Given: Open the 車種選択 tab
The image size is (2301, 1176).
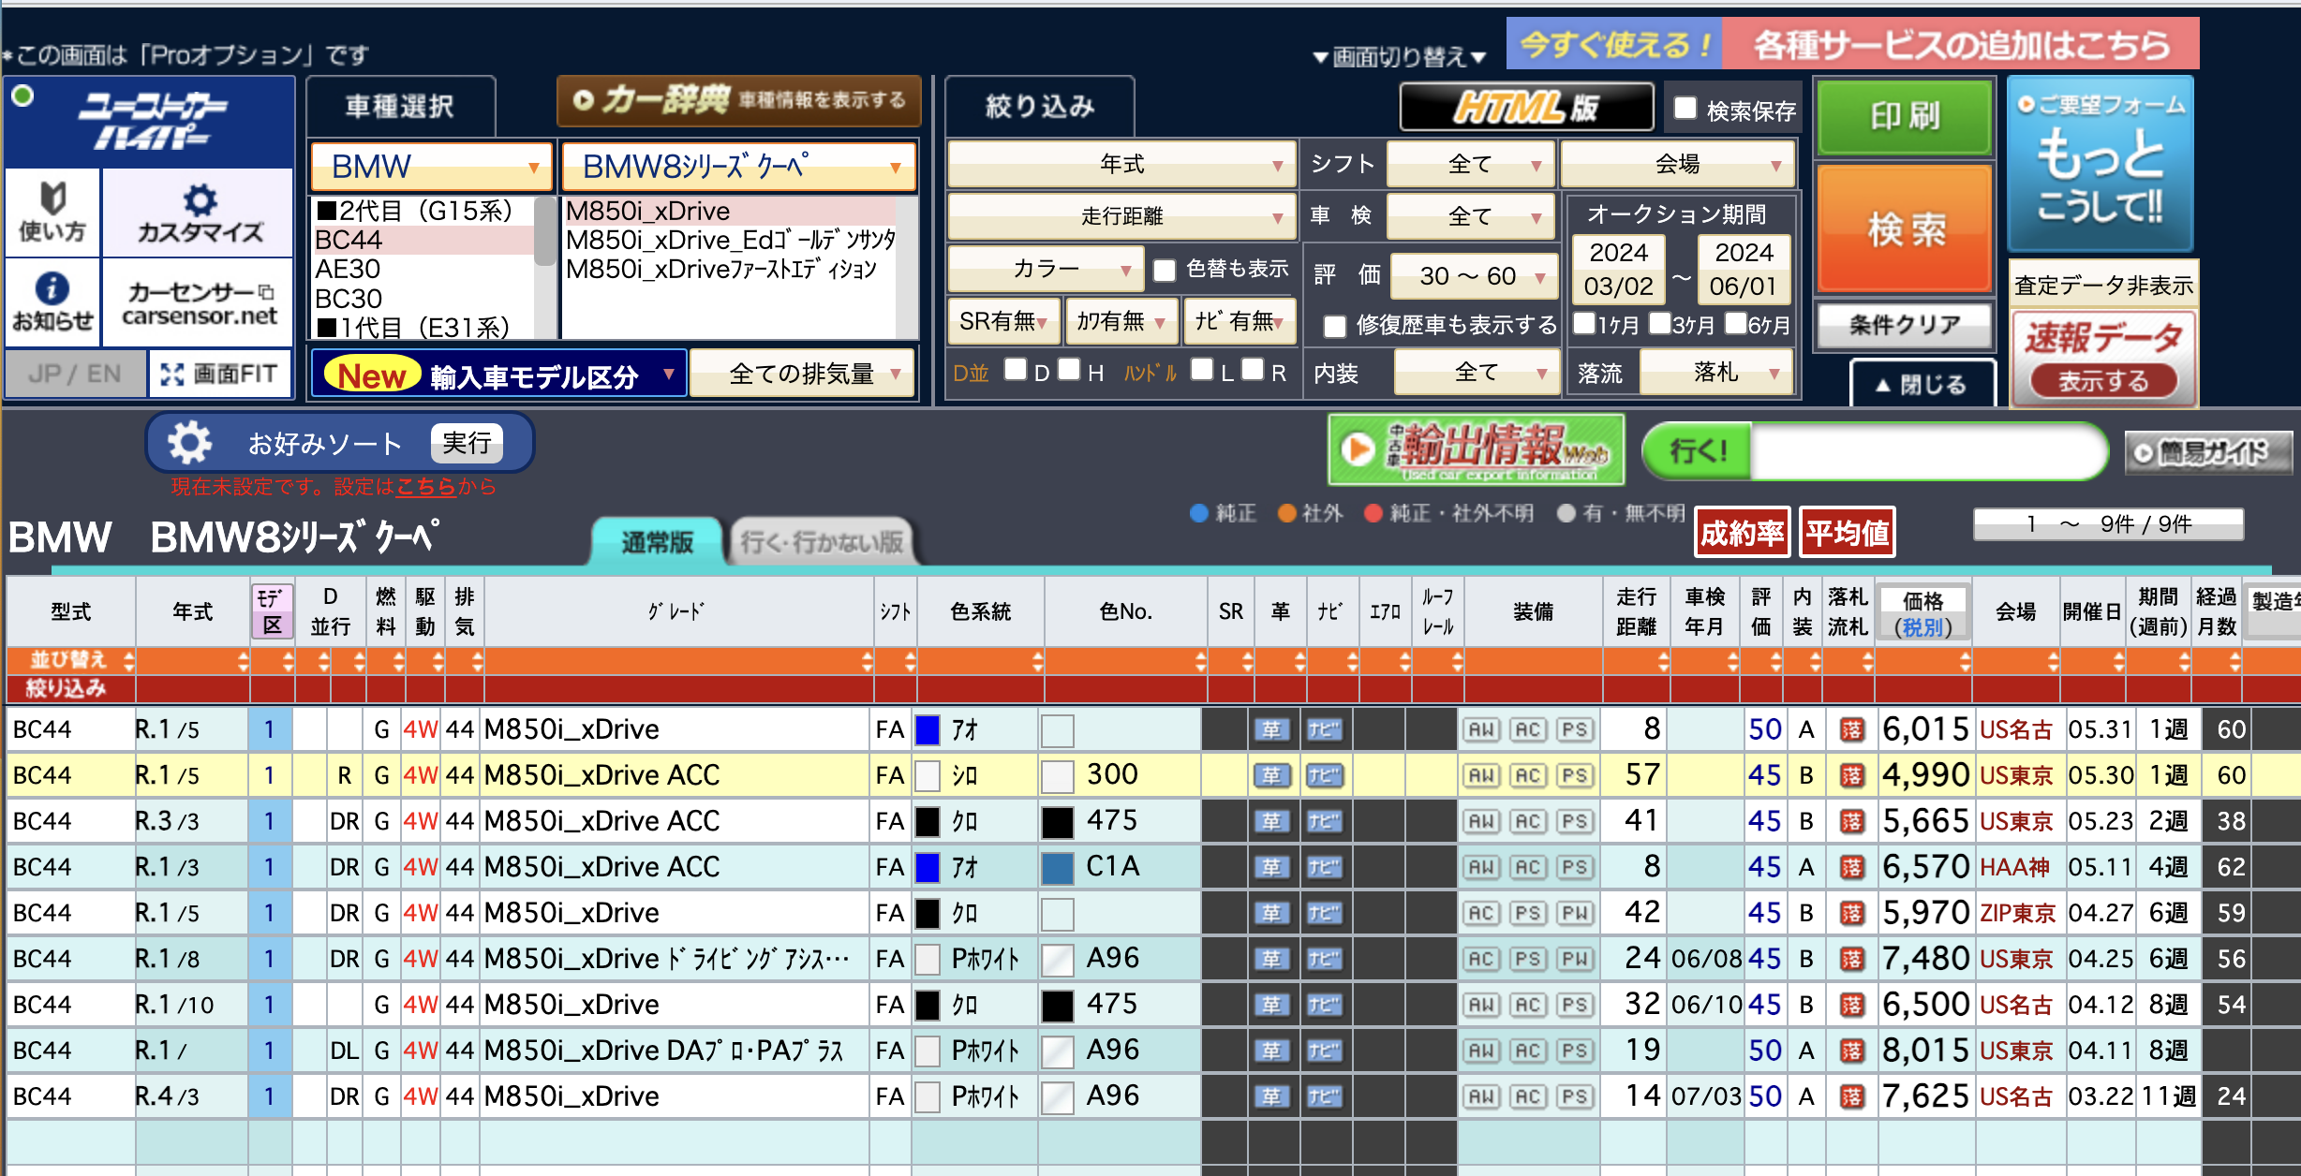Looking at the screenshot, I should point(400,107).
